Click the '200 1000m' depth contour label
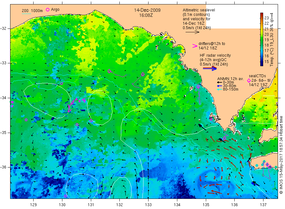Screen dimensions: 285x209 (x=32, y=11)
